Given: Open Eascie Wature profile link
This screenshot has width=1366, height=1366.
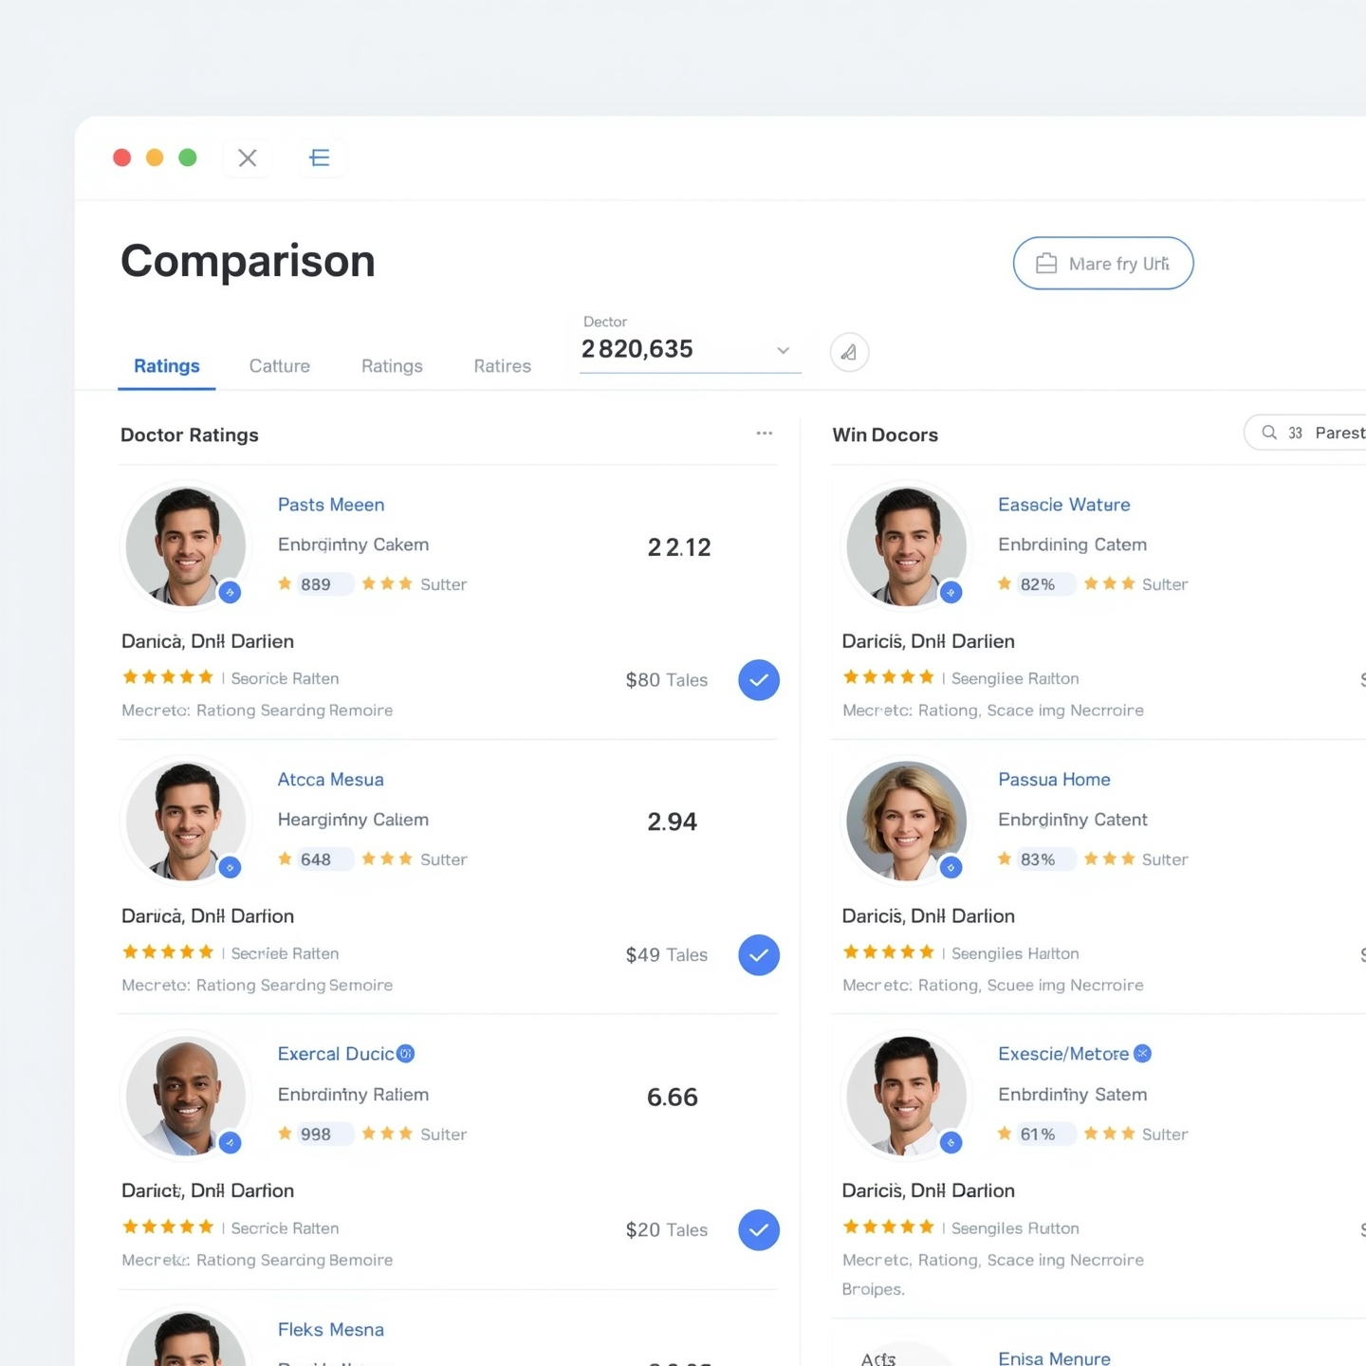Looking at the screenshot, I should 1064,505.
